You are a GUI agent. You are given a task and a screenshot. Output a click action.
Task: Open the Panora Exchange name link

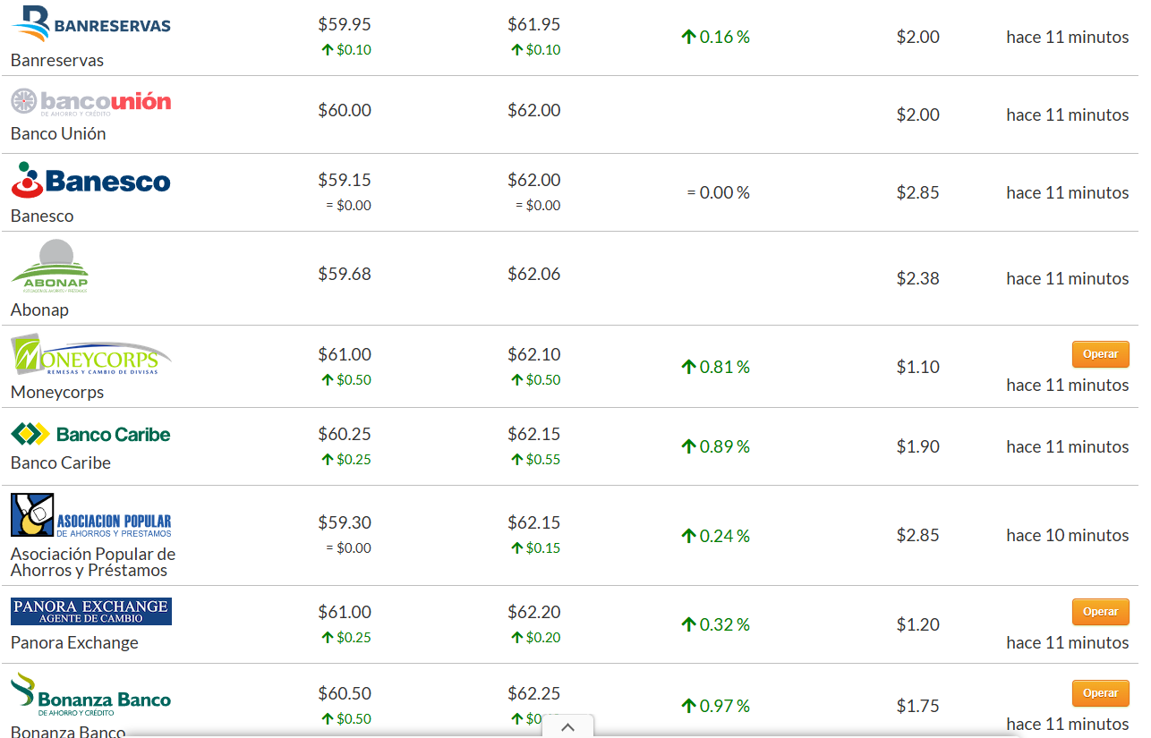coord(74,643)
